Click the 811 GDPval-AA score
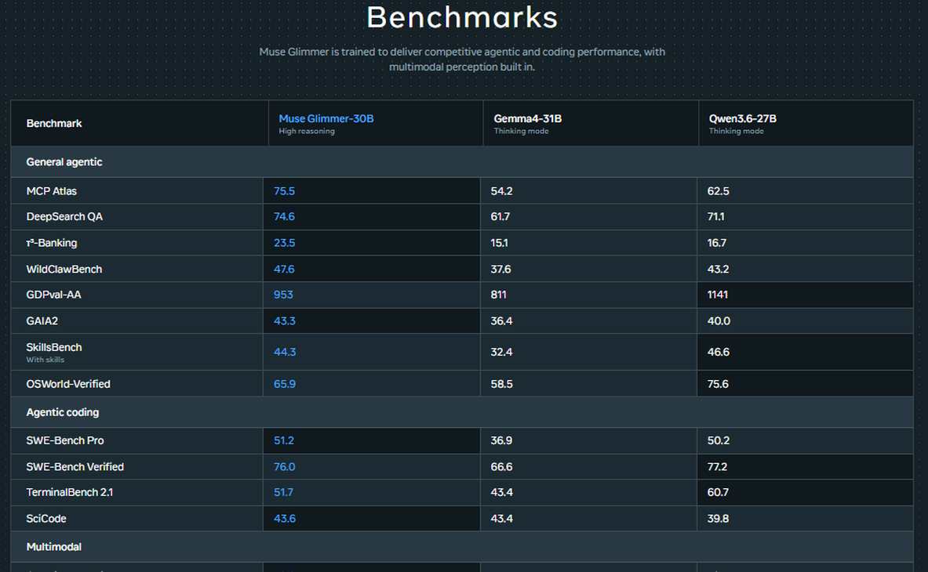 [x=498, y=295]
